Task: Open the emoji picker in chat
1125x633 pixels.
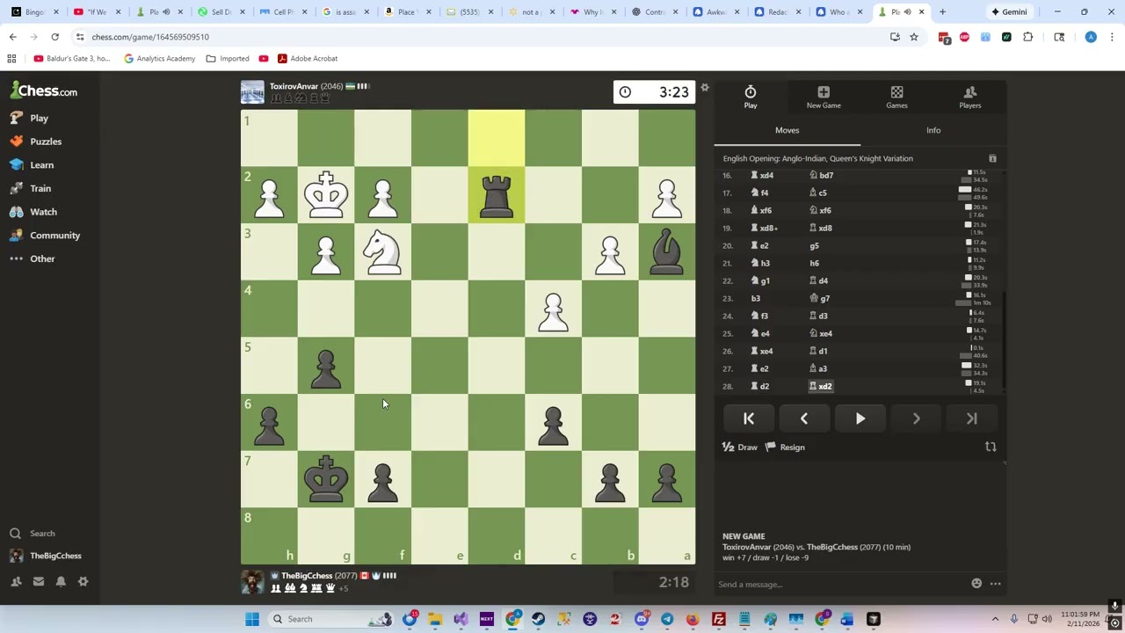Action: click(976, 584)
